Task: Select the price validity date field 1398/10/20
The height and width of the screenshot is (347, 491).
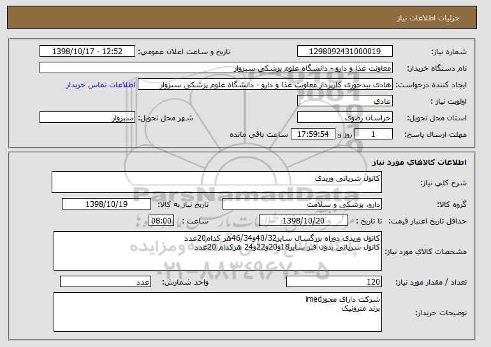Action: pos(304,221)
